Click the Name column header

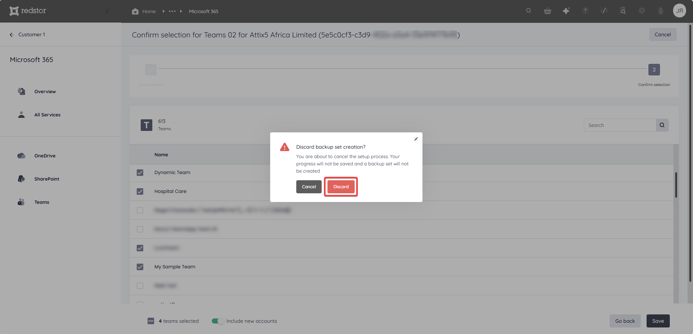(161, 155)
